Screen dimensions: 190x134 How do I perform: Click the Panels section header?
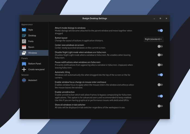click(x=24, y=58)
